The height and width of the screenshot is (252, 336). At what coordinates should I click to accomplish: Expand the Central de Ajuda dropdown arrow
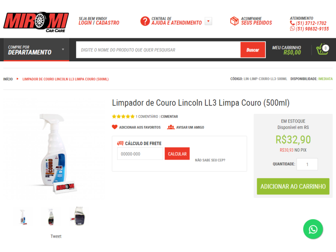(x=208, y=21)
